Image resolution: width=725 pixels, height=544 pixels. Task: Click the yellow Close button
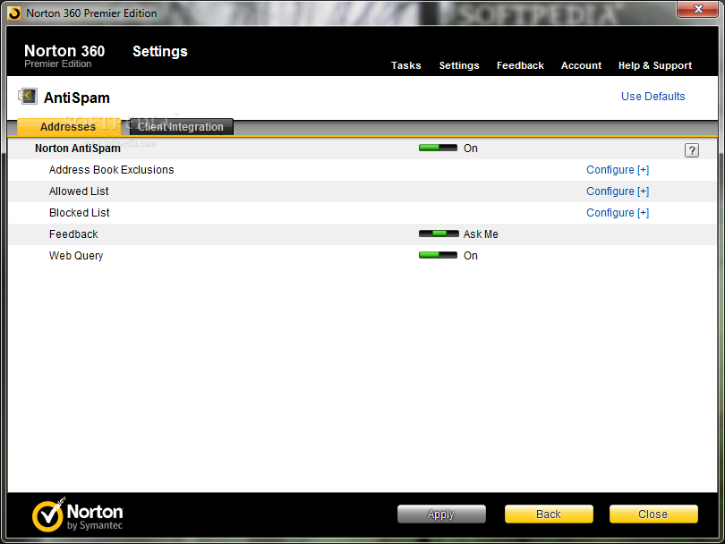(652, 514)
